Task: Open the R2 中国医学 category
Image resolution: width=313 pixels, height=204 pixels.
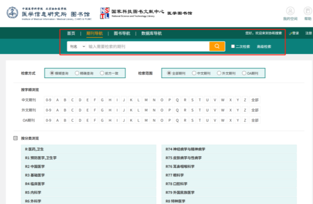Action: (x=35, y=166)
